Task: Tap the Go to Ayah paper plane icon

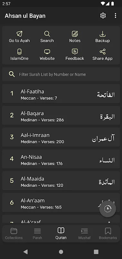Action: point(19,34)
